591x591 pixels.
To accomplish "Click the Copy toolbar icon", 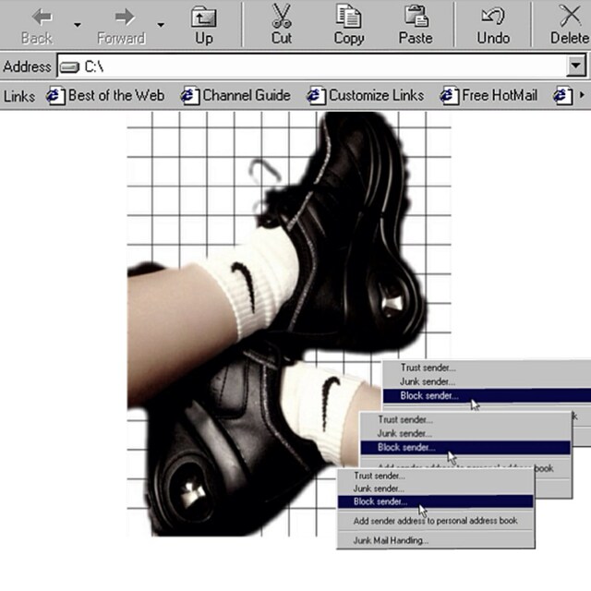I will pos(348,17).
